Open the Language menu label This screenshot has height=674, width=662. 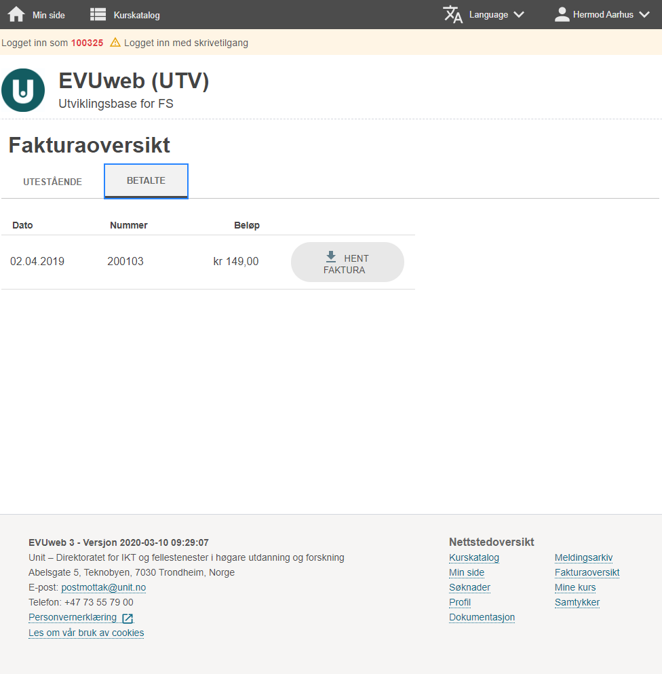[489, 15]
